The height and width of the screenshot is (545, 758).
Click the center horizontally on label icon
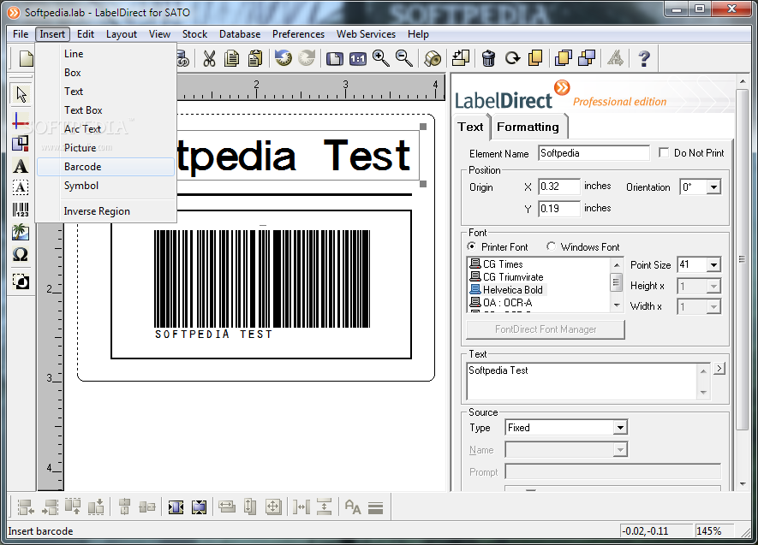(176, 506)
